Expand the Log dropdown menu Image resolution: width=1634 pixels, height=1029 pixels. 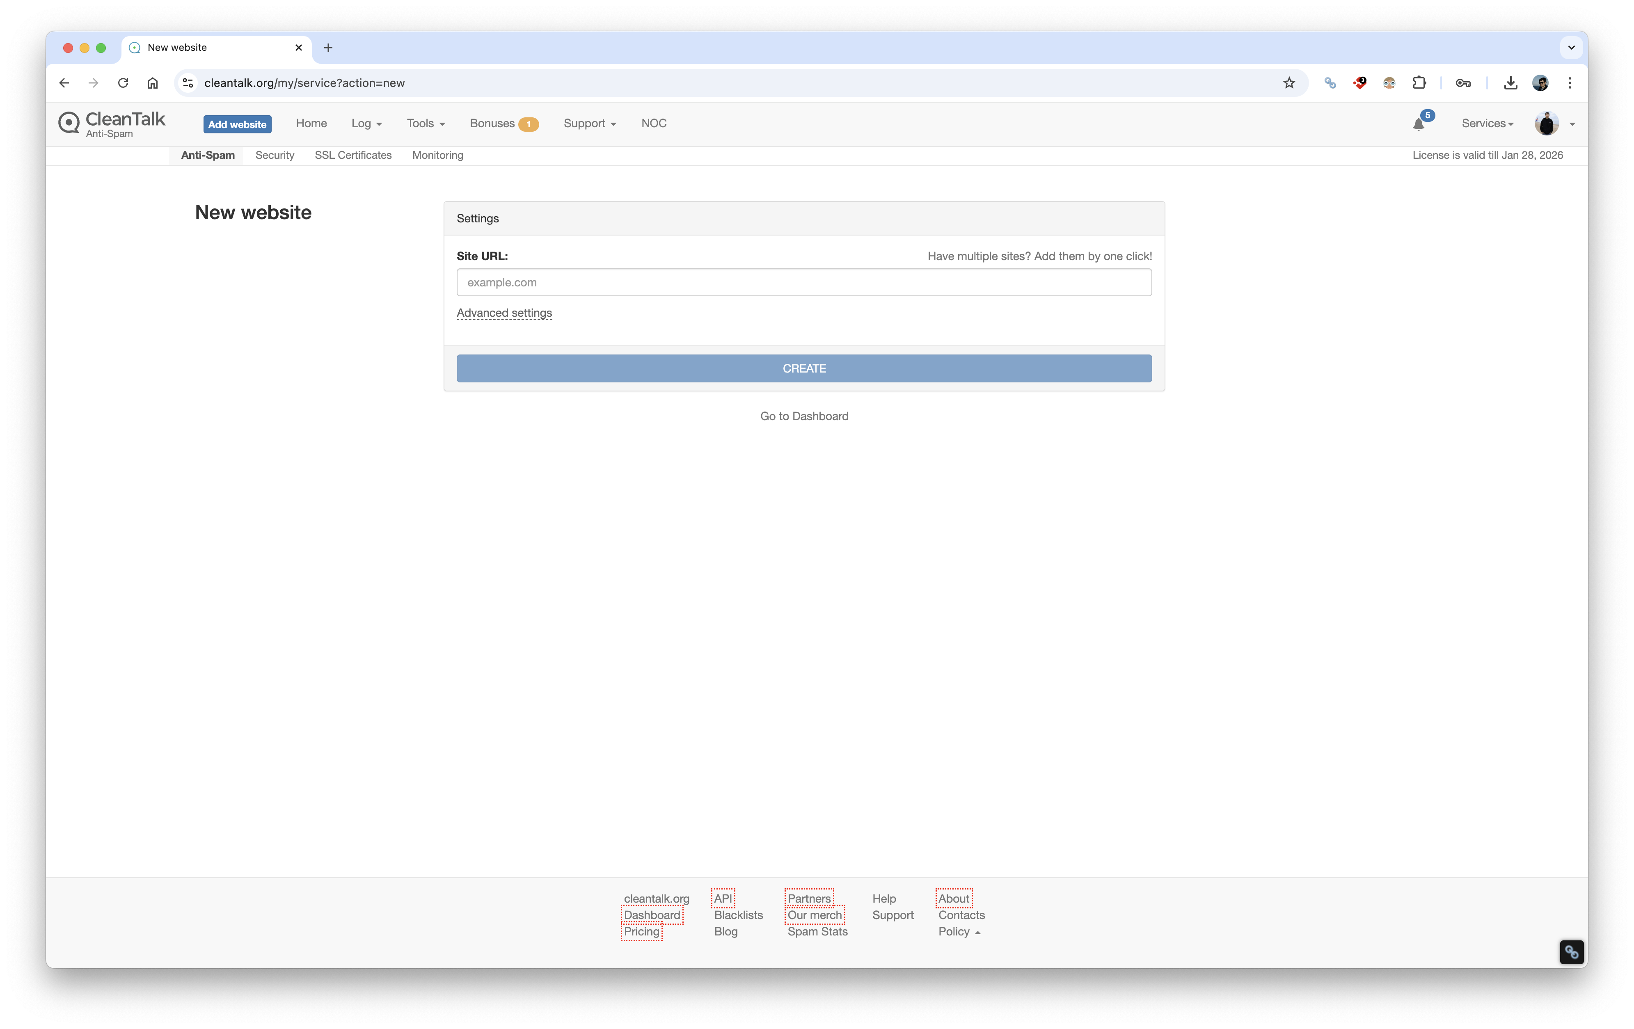coord(366,123)
